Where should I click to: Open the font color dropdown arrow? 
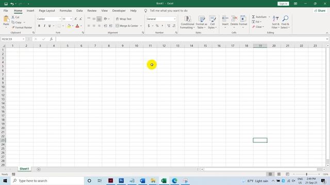pos(81,26)
